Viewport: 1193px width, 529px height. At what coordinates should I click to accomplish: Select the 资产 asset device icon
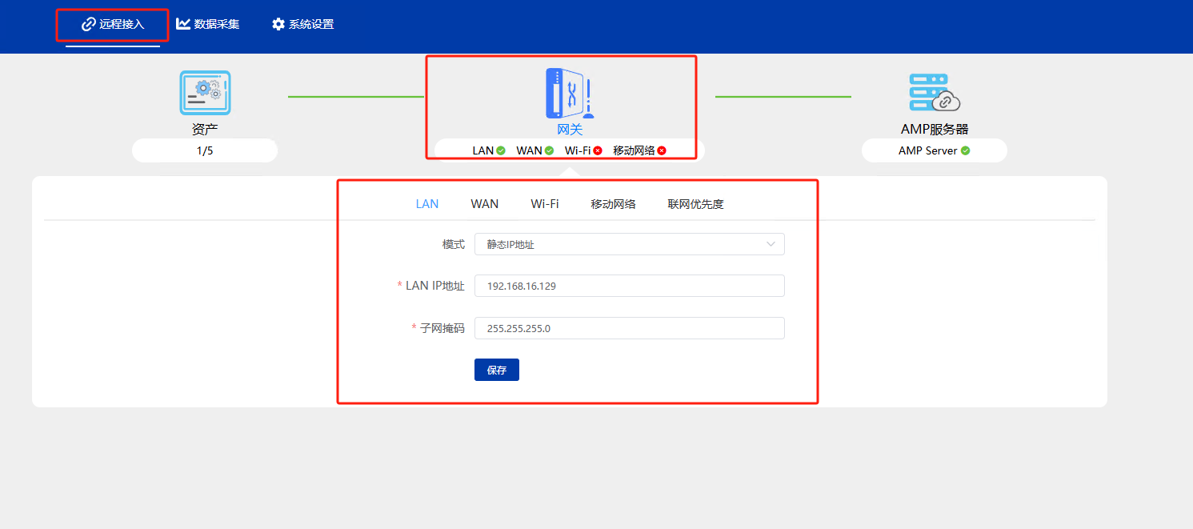pyautogui.click(x=205, y=93)
